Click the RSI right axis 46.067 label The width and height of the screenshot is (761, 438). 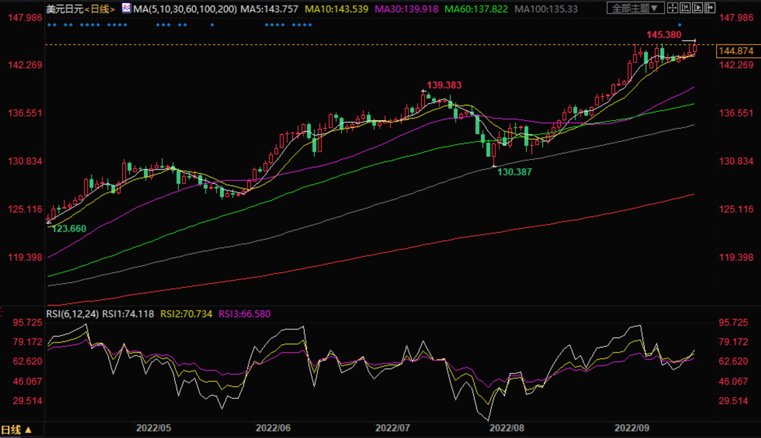(x=733, y=381)
